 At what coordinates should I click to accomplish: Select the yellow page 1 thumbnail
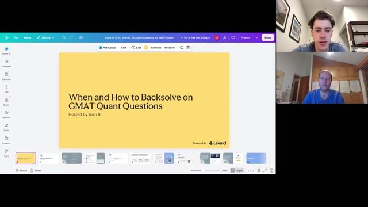click(x=26, y=158)
